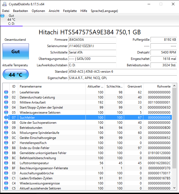Click the status orb for Gemeldete unkorrigierbare Fehler

coord(6,153)
